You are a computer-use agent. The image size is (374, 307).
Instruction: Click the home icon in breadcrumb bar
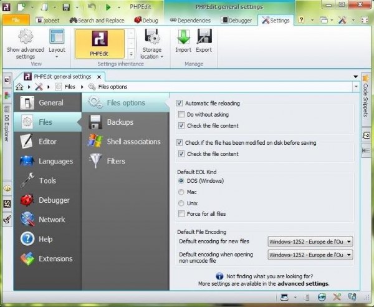[x=19, y=87]
